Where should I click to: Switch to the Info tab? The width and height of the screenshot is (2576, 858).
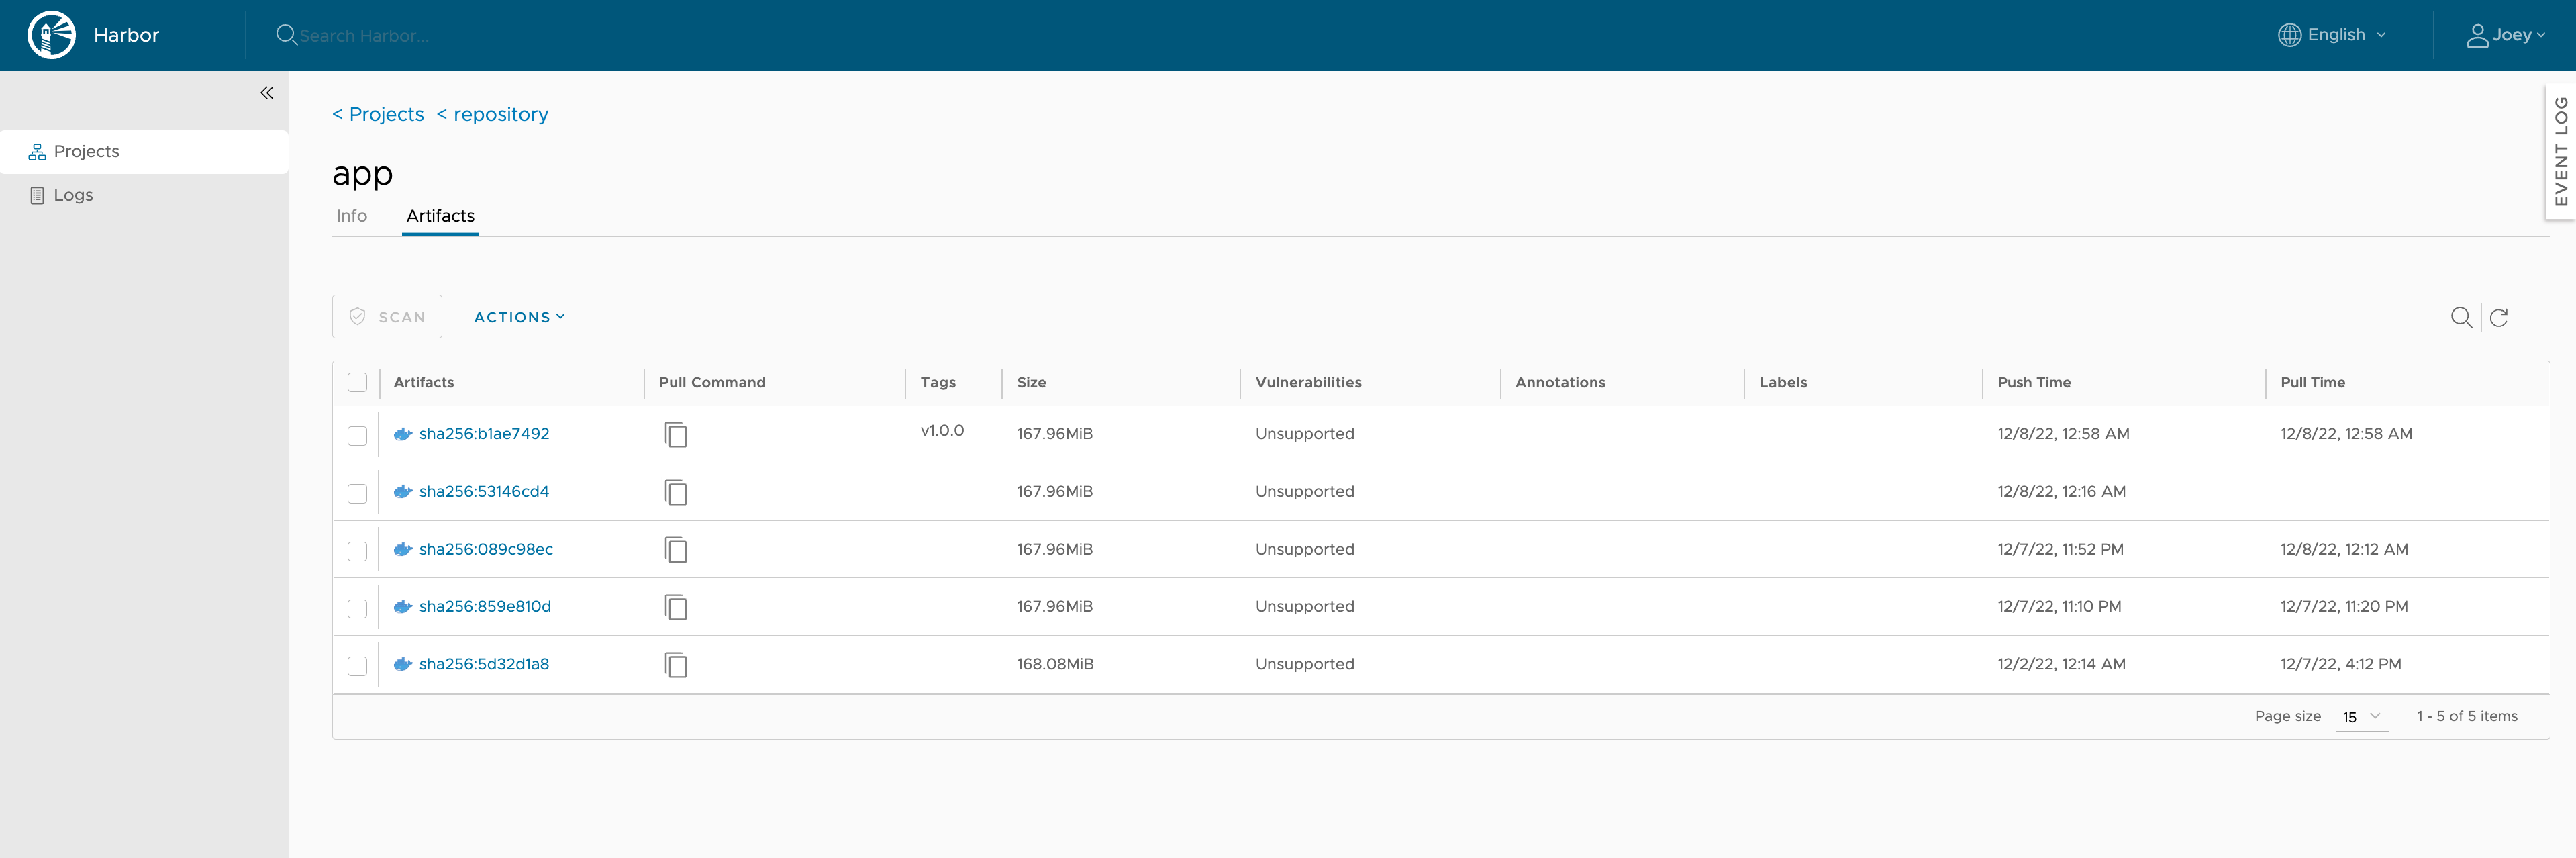[352, 216]
